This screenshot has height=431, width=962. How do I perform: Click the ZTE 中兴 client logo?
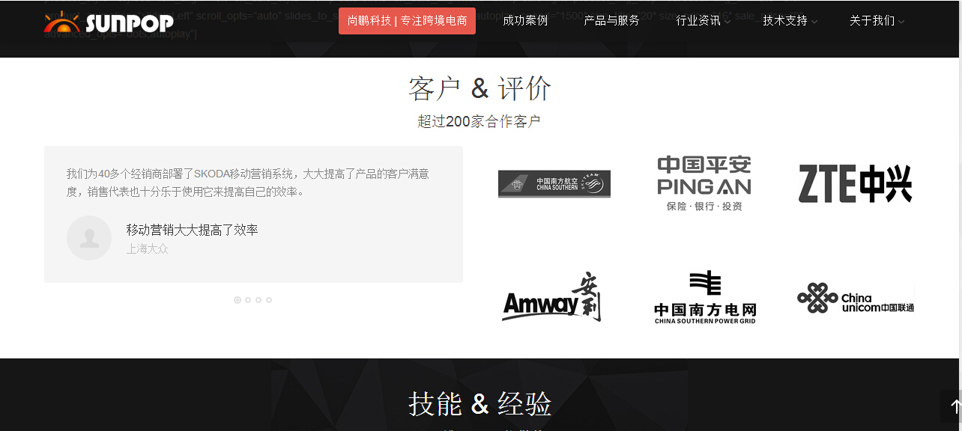point(855,184)
